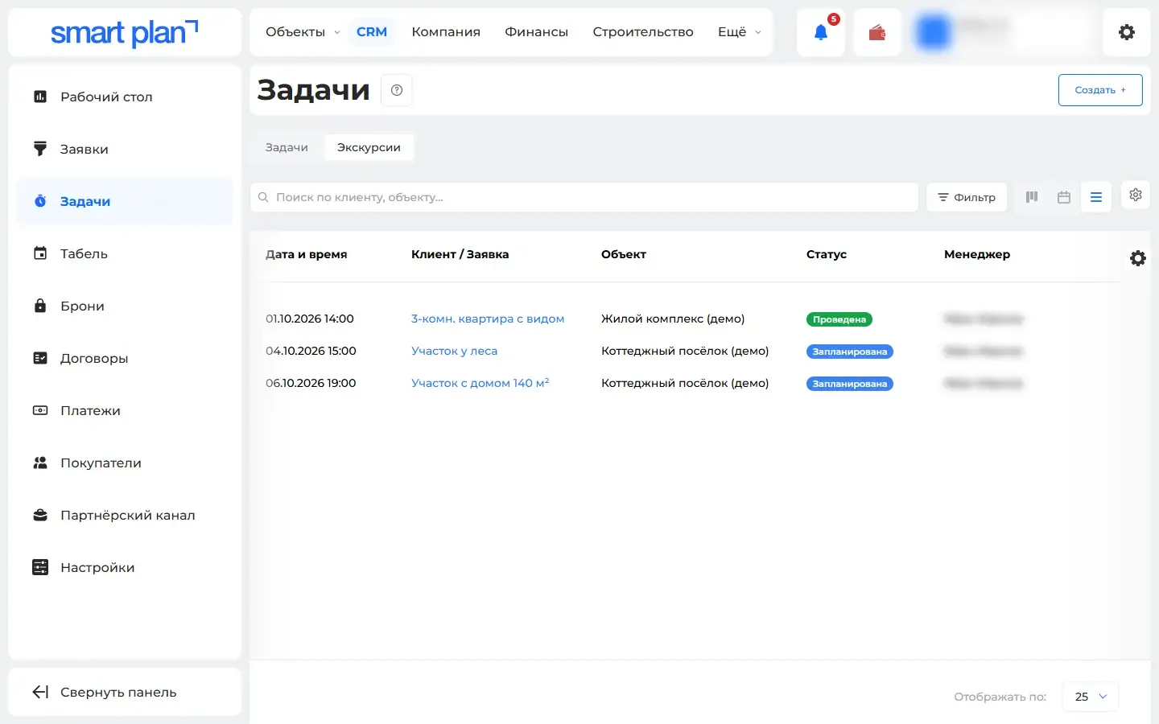Go to Заявки in the sidebar
The width and height of the screenshot is (1159, 724).
click(x=125, y=149)
